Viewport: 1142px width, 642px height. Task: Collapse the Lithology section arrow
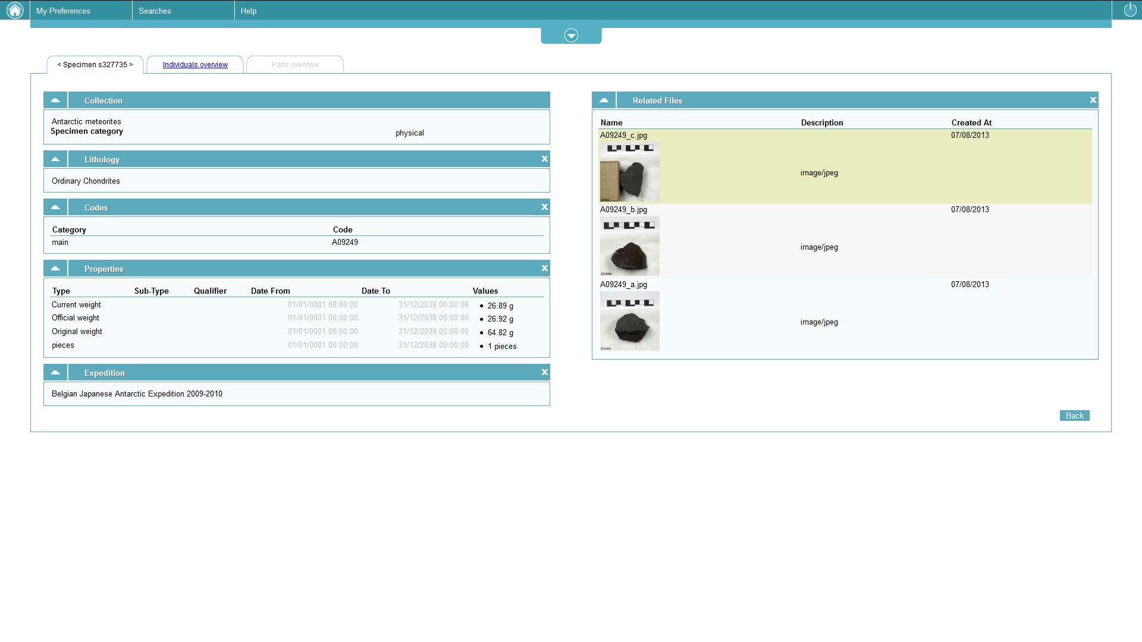(55, 159)
